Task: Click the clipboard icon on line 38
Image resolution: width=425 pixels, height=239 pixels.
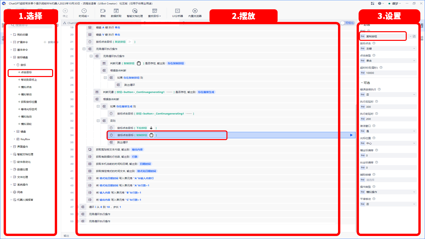Action: 90,149
